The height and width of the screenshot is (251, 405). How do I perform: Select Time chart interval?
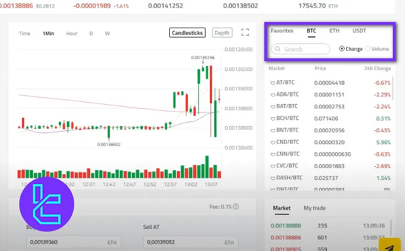(25, 34)
